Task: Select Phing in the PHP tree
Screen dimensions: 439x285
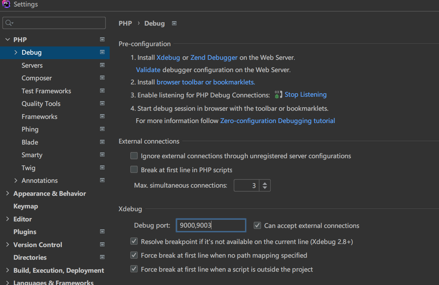Action: (x=30, y=129)
